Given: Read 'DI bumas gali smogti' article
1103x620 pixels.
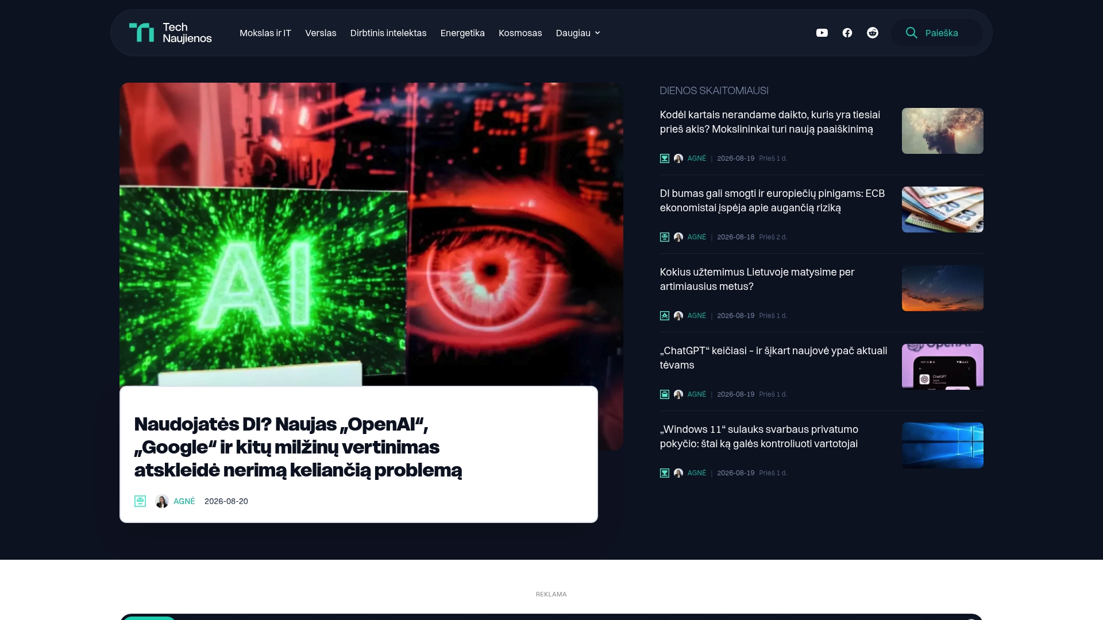Looking at the screenshot, I should pos(772,200).
